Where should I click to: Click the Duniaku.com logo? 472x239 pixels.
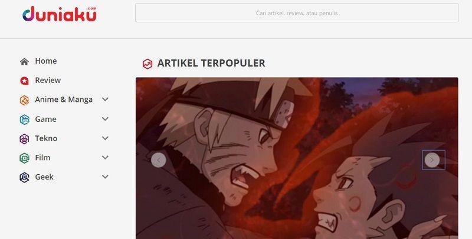click(x=60, y=14)
